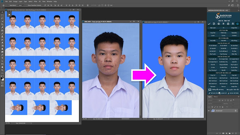This screenshot has height=135, width=240.
Task: Click the Saturation button in Sadesign panel
Action: tap(234, 33)
